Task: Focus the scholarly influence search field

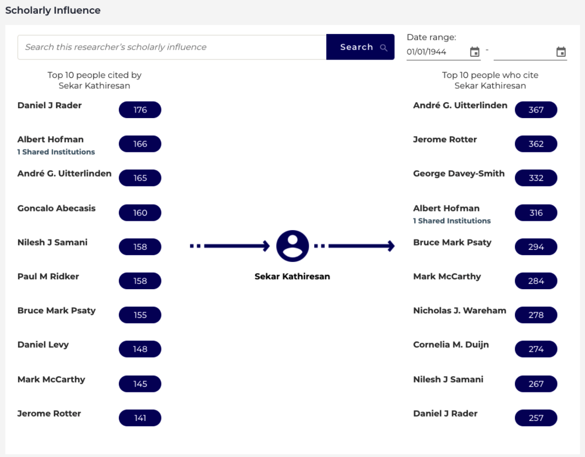Action: coord(172,47)
